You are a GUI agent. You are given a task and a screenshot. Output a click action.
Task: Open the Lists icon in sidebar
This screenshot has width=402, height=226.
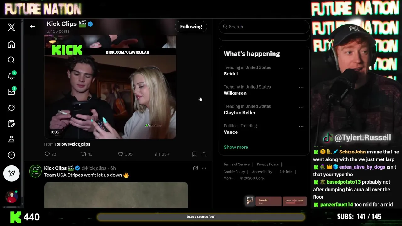coord(11,123)
